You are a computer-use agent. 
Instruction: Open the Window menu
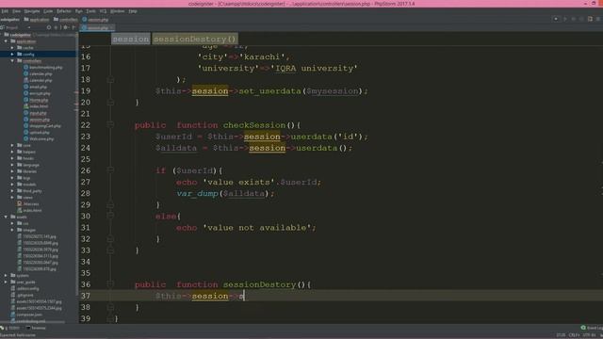pyautogui.click(x=117, y=11)
